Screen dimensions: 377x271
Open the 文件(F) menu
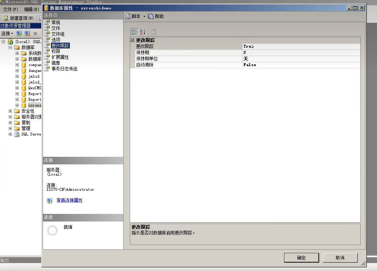click(10, 9)
